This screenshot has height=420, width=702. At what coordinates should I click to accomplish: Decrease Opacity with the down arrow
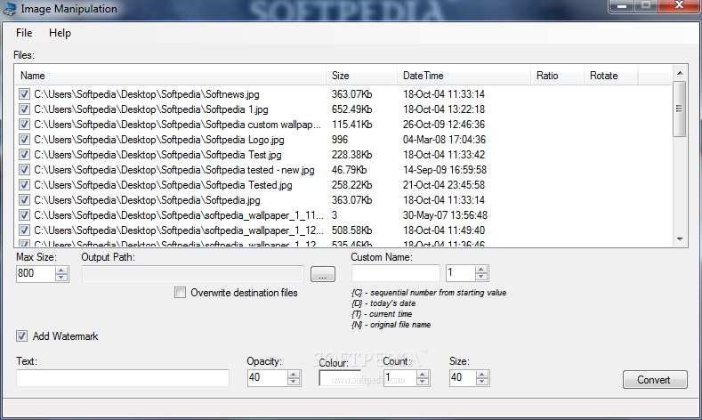(294, 382)
